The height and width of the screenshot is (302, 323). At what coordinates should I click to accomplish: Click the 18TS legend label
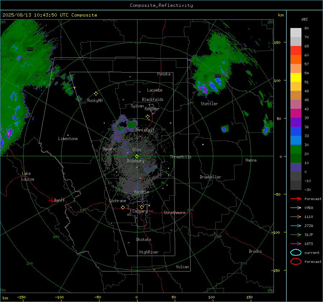coord(309,244)
